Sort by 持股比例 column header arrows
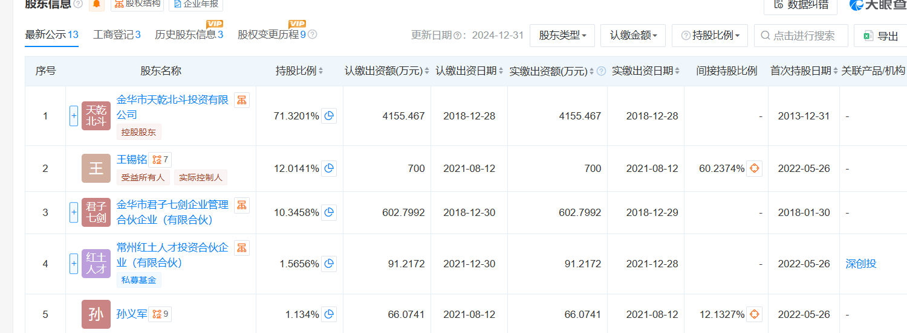The height and width of the screenshot is (333, 907). 320,71
